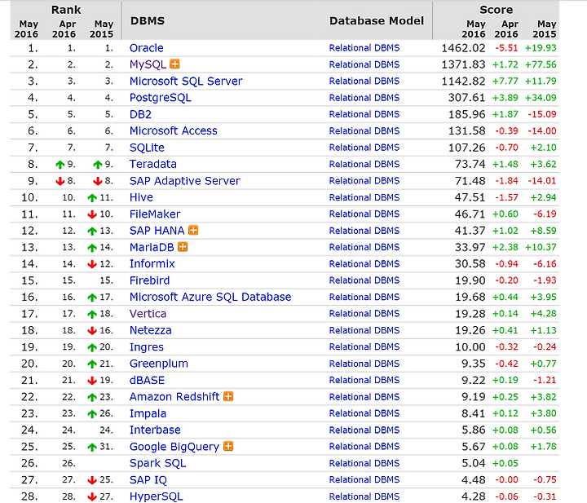
Task: Open the Informix link
Action: coord(152,264)
